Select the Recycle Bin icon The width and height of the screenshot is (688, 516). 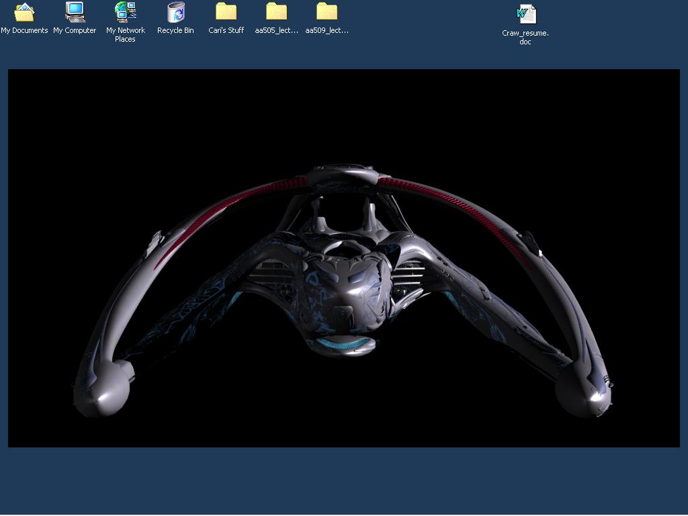click(176, 12)
